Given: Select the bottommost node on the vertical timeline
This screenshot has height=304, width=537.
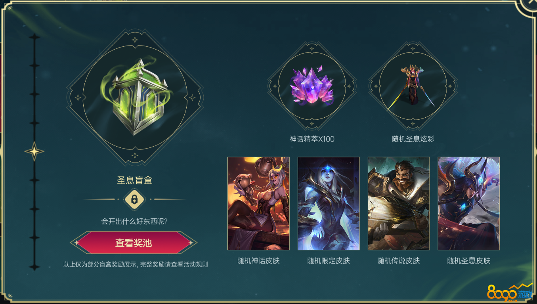Looking at the screenshot, I should tap(35, 266).
